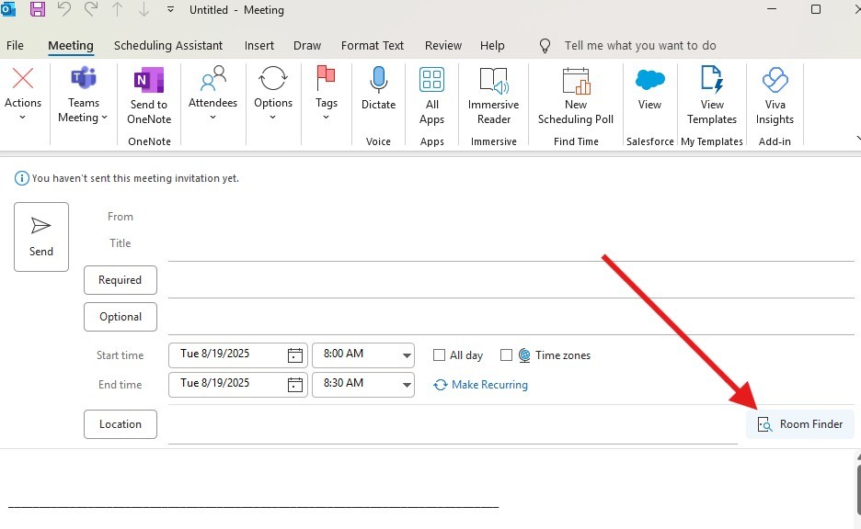This screenshot has height=529, width=861.
Task: Send the meeting invitation
Action: click(41, 236)
